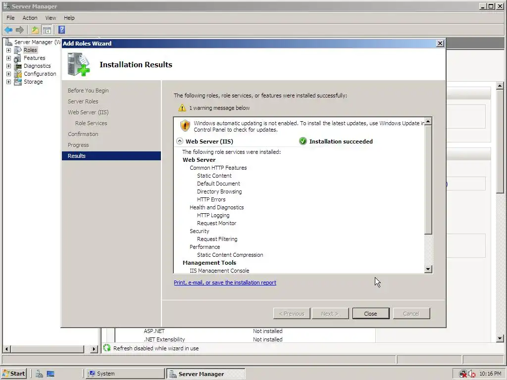Expand the Storage tree node

click(x=9, y=82)
